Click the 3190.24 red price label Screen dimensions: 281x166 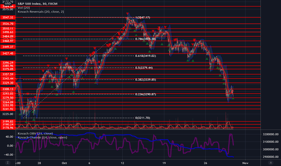click(8, 124)
